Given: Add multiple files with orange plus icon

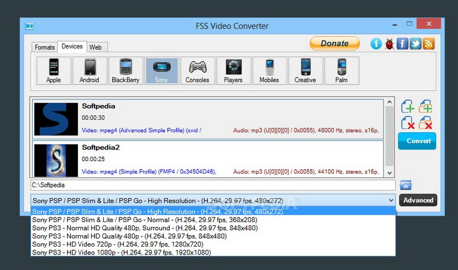Looking at the screenshot, I should coord(425,106).
